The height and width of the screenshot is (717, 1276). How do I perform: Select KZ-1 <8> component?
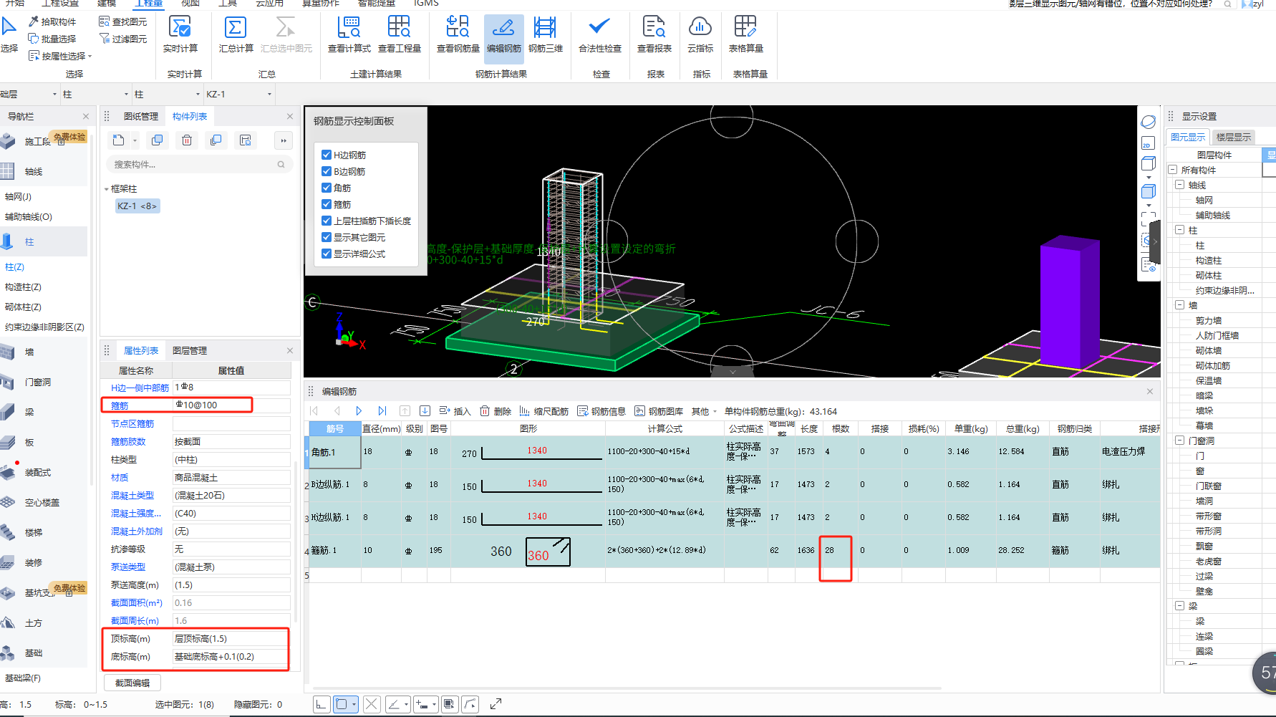point(137,206)
